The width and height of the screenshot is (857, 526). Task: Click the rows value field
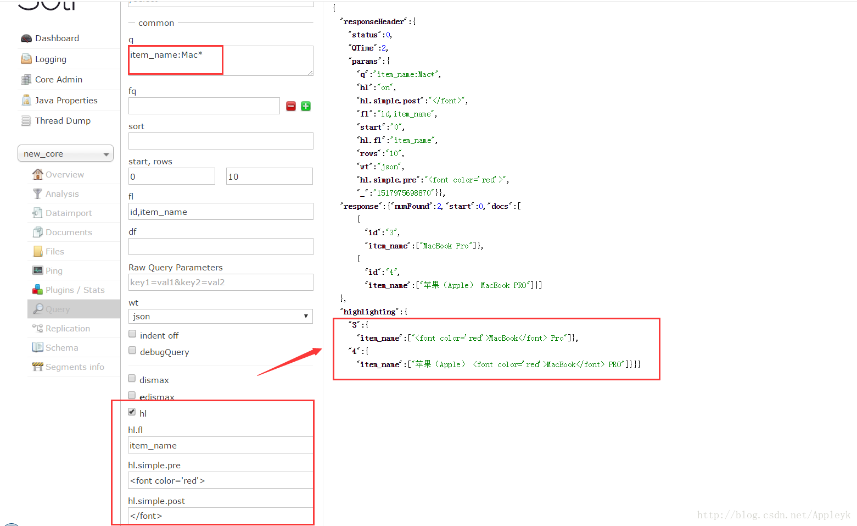click(270, 176)
